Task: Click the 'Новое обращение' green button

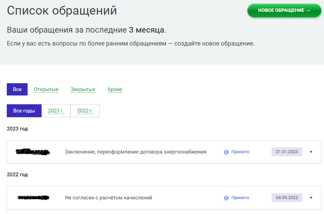Action: [284, 11]
